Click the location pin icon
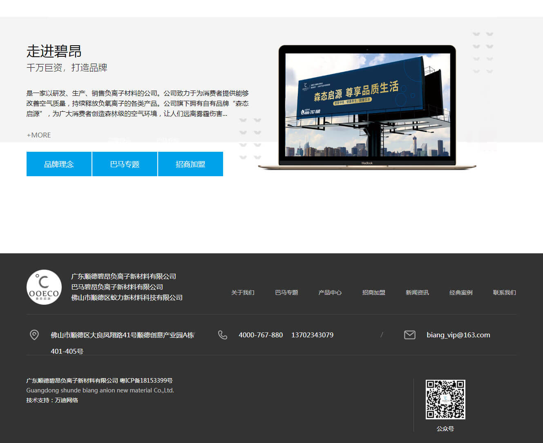Image resolution: width=543 pixels, height=443 pixels. point(34,335)
